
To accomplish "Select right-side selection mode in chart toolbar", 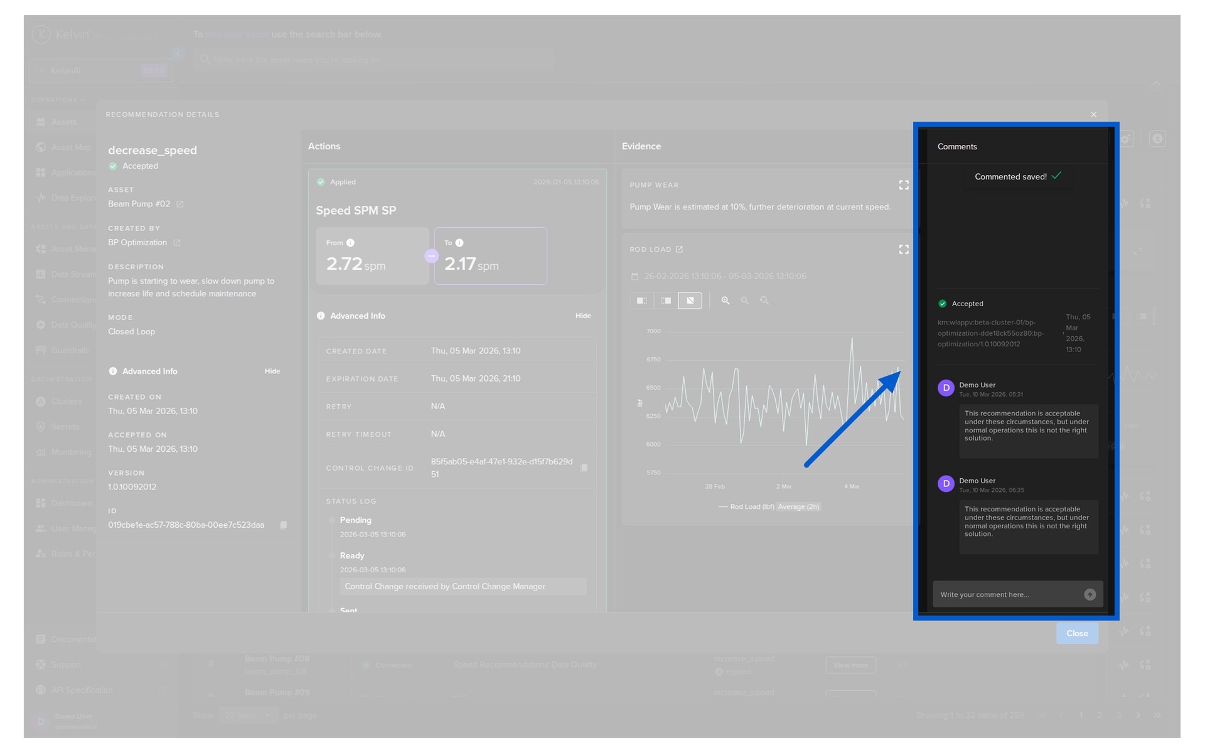I will (666, 301).
